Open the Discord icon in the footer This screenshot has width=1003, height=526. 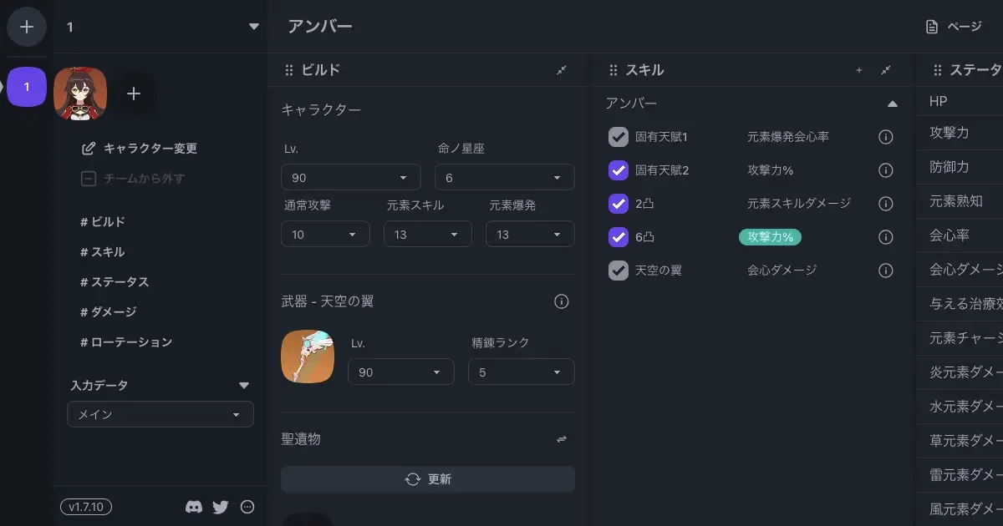(194, 506)
